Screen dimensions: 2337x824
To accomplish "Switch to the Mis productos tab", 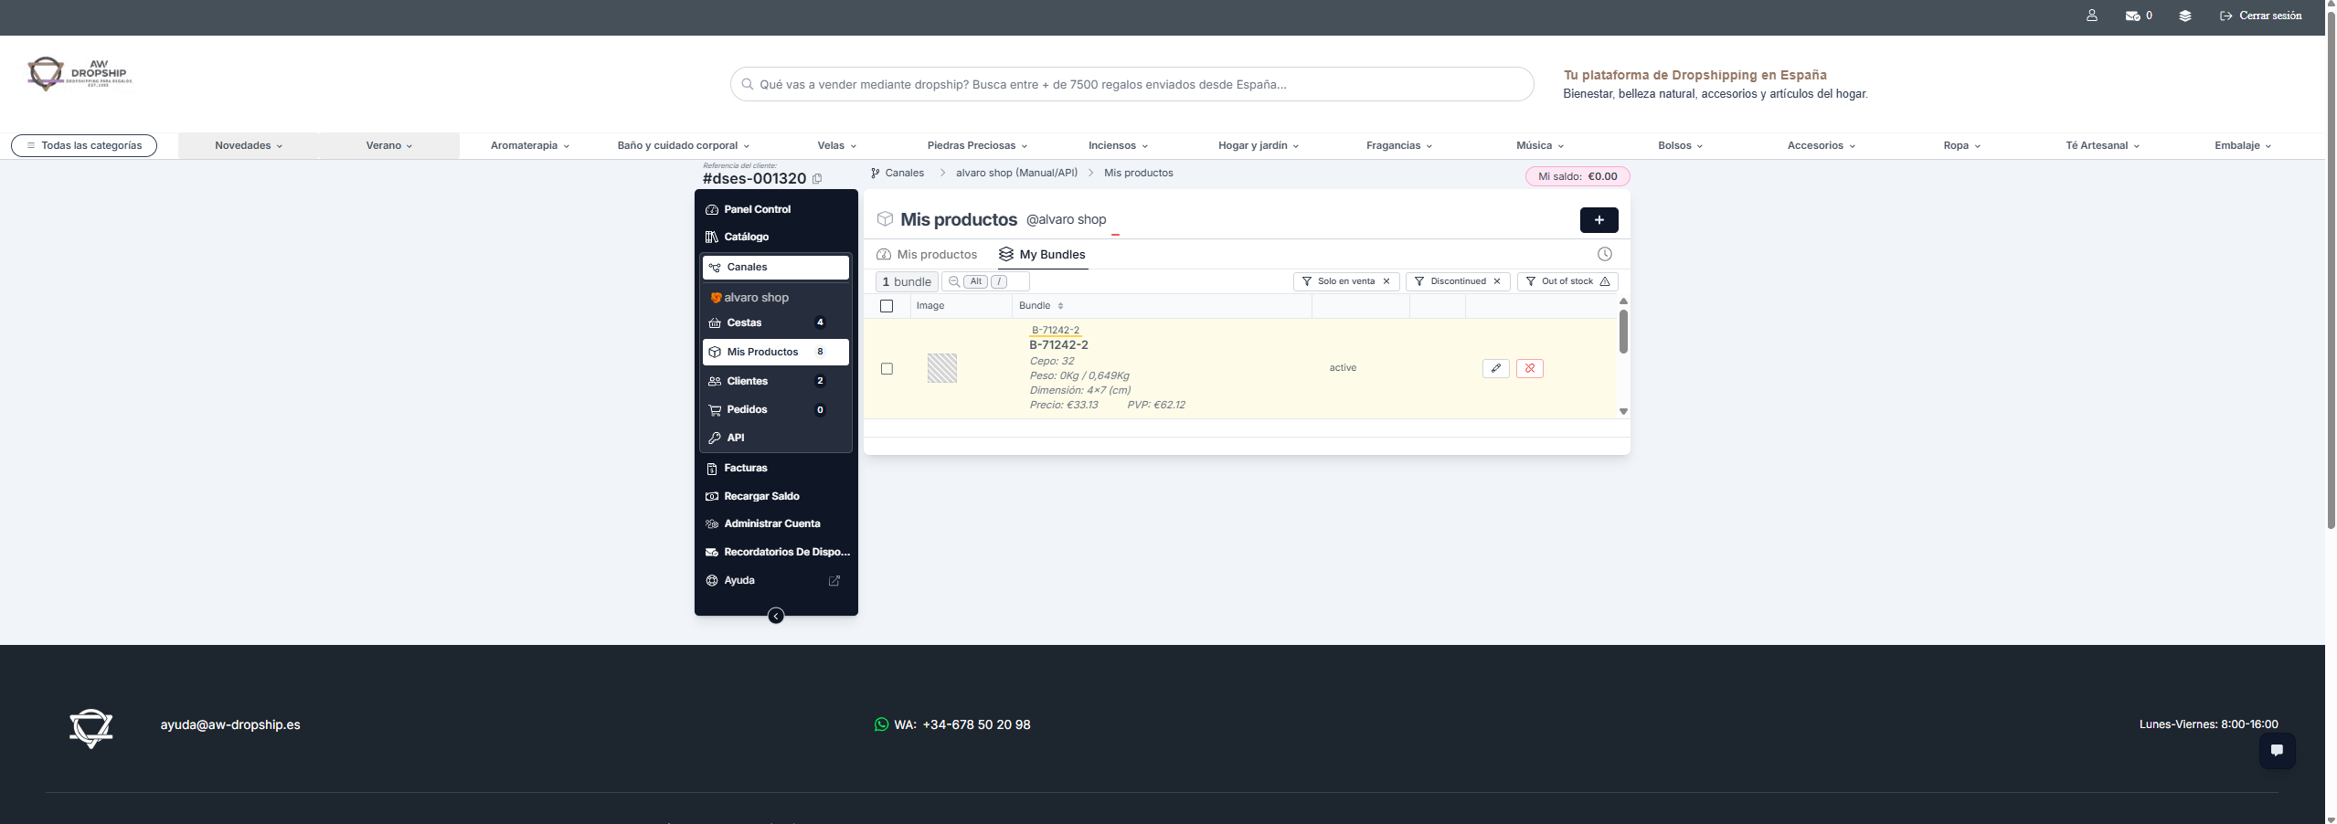I will tap(927, 255).
